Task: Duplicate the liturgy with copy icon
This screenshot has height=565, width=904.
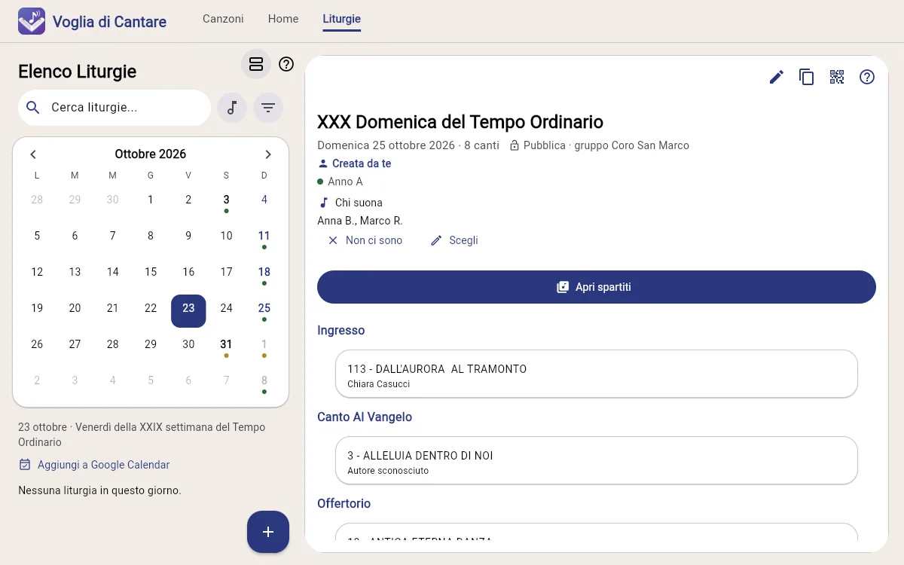Action: click(x=807, y=77)
